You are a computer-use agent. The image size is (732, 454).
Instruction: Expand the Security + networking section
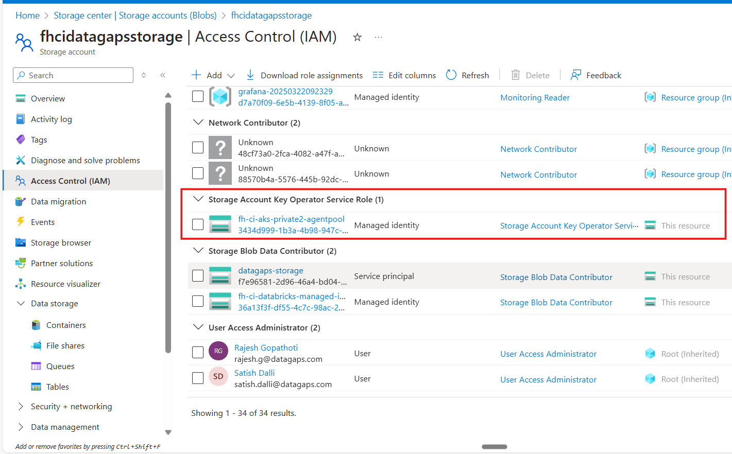click(21, 407)
